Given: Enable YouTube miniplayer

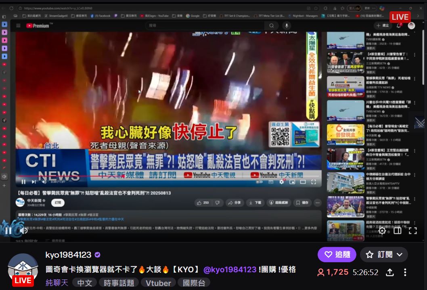Looking at the screenshot, I should [292, 182].
